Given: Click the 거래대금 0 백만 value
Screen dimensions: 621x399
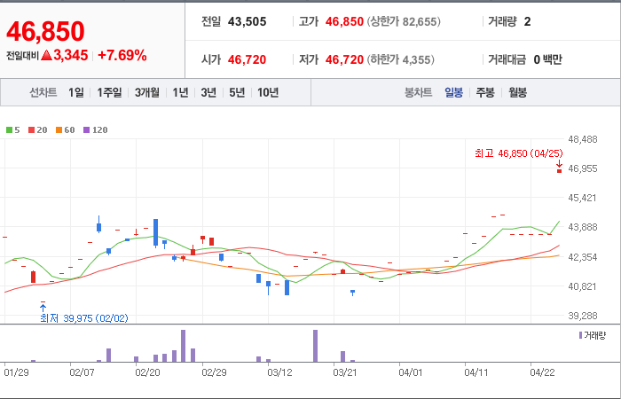Looking at the screenshot, I should click(x=547, y=59).
